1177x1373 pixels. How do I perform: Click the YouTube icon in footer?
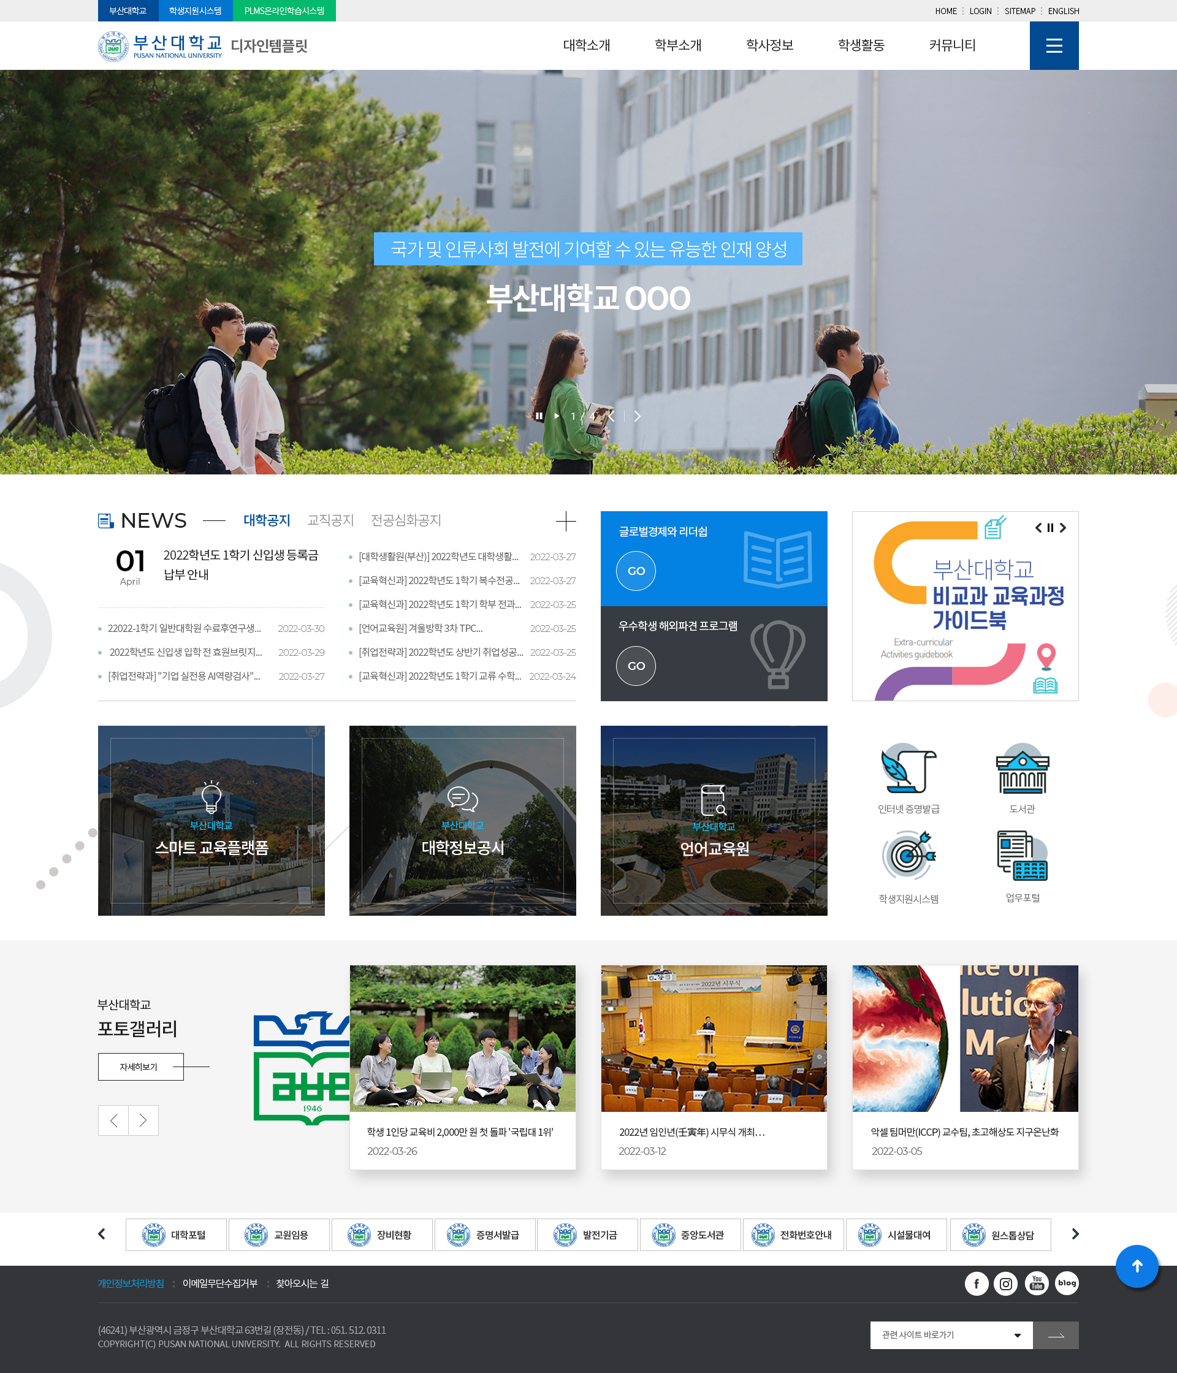point(1037,1284)
